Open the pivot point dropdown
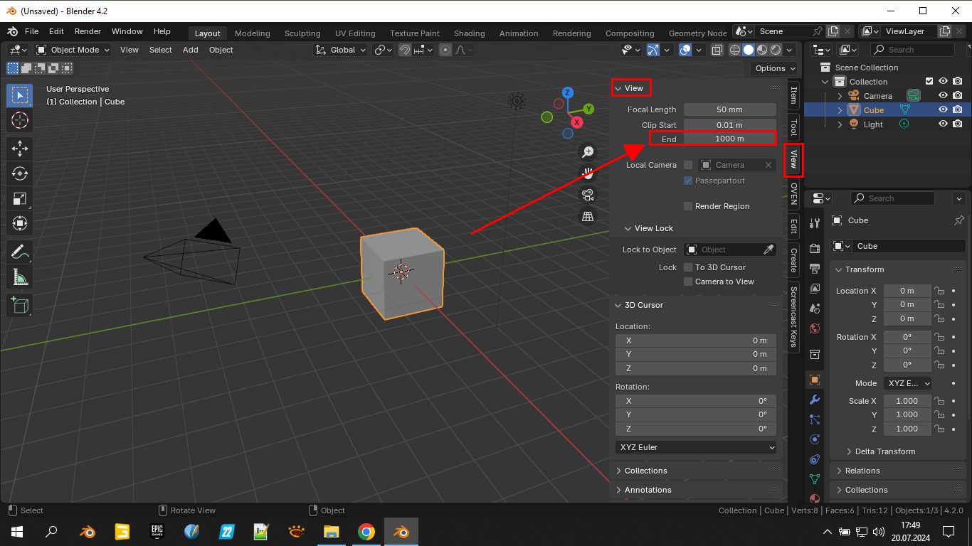 click(384, 50)
